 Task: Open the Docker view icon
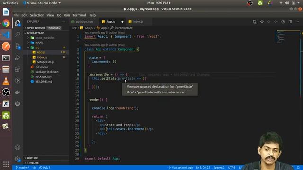18,93
